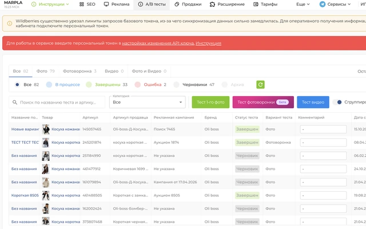The height and width of the screenshot is (229, 366).
Task: Focus the test name search field
Action: [57, 102]
